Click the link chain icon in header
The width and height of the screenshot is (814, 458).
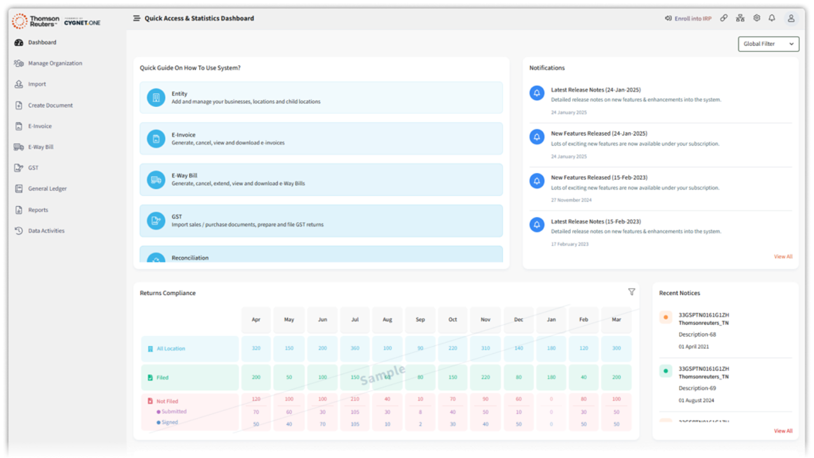point(724,18)
